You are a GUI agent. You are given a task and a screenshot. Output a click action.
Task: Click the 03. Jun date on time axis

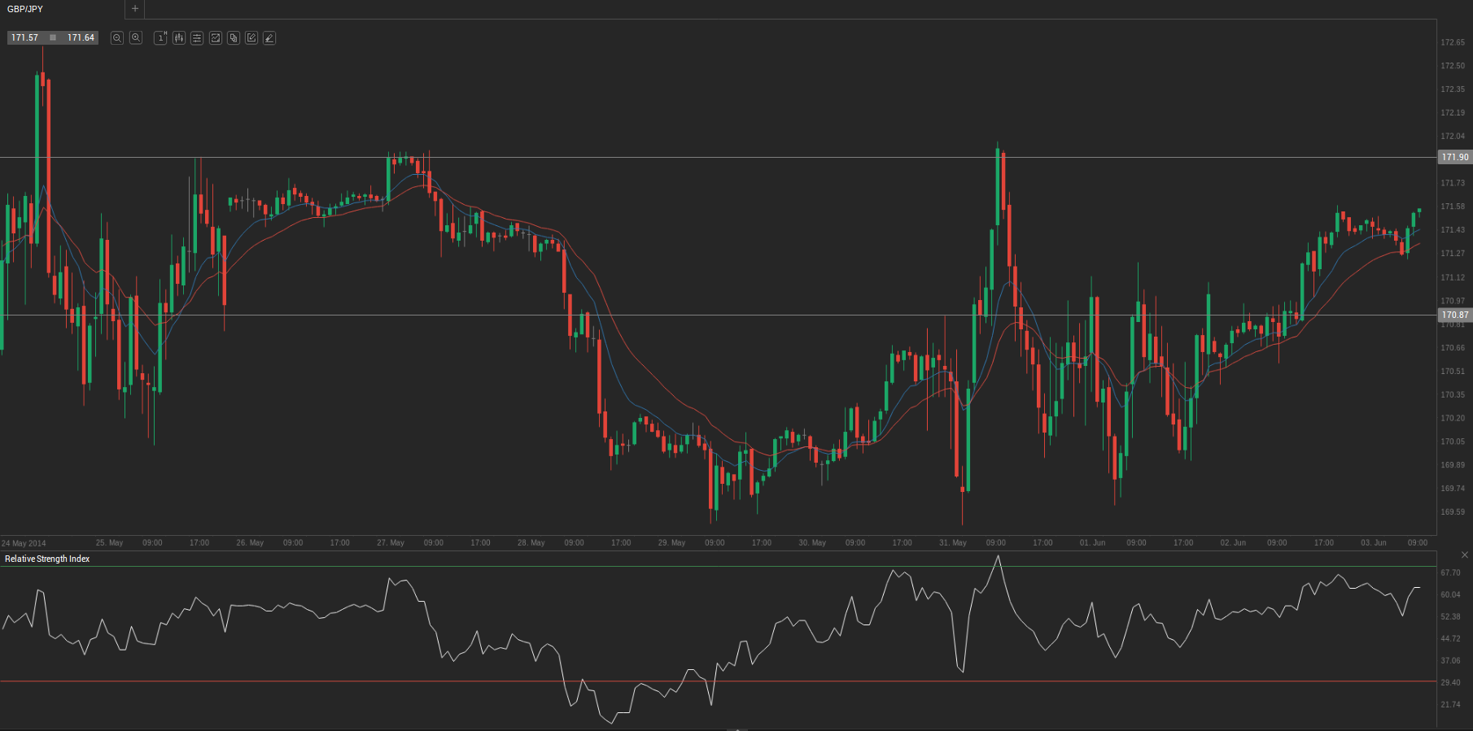(x=1373, y=542)
